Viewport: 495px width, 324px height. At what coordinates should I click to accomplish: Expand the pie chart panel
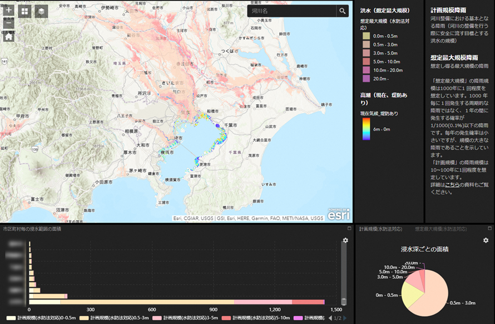tap(490, 229)
